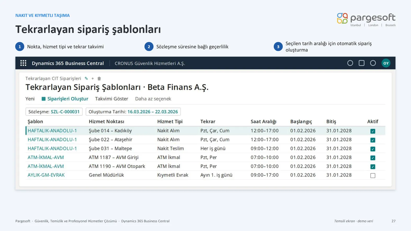Click the Bitiş column header
The image size is (411, 231).
(331, 121)
